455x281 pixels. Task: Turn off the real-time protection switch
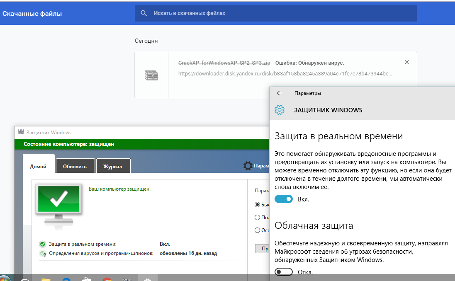click(x=284, y=199)
